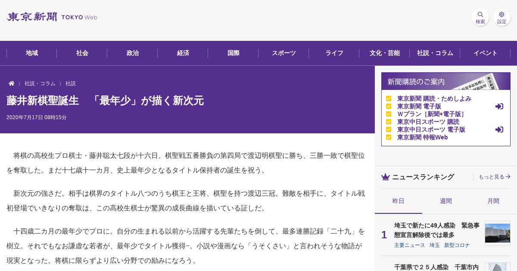Open the 地域 navigation menu
Screen dimensions: 517x271
(32, 53)
